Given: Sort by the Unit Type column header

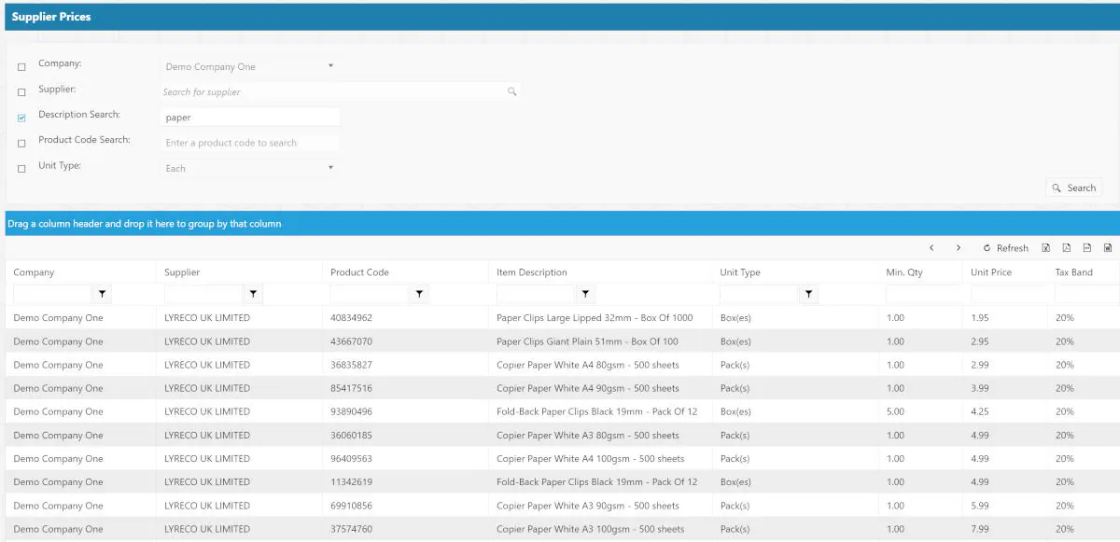Looking at the screenshot, I should pyautogui.click(x=740, y=272).
